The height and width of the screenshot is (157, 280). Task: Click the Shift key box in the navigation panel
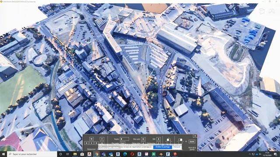coord(192,141)
